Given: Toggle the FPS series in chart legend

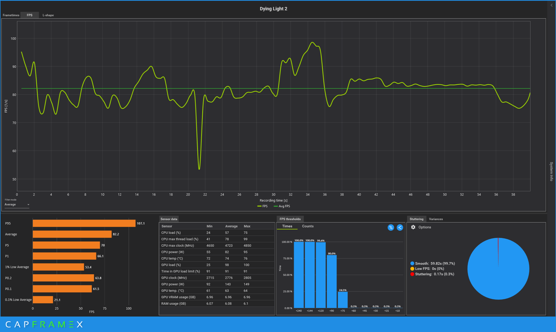Looking at the screenshot, I should point(262,206).
